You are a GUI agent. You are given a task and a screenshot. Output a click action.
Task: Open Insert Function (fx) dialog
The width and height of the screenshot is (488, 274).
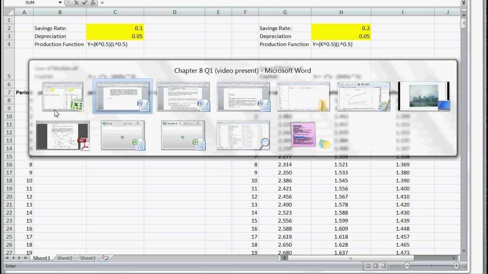[93, 3]
